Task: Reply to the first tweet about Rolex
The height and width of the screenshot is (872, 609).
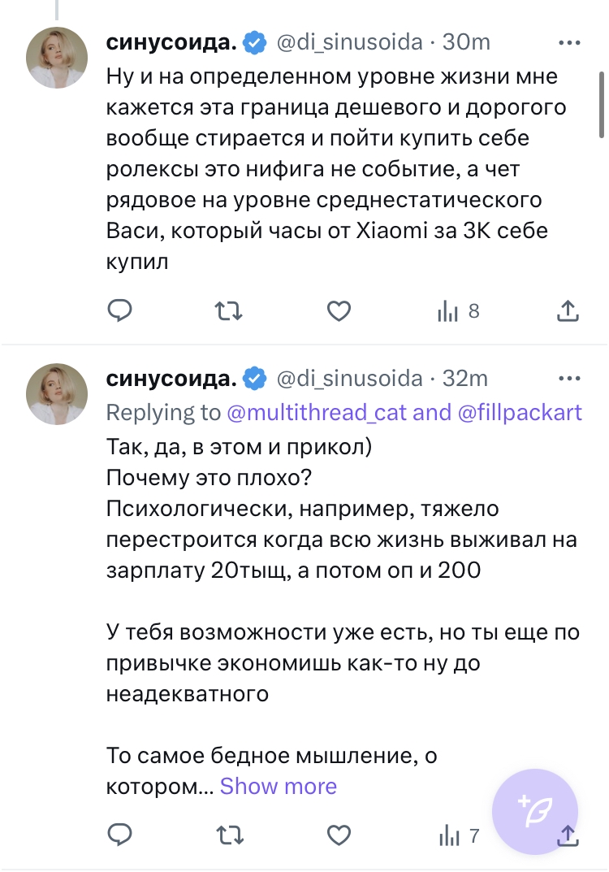Action: [x=120, y=311]
